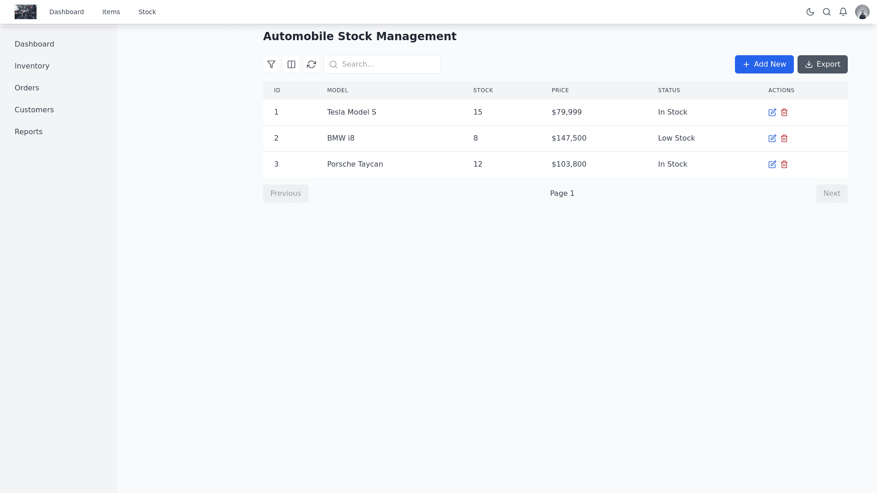Delete the BMW i8 row
This screenshot has width=877, height=493.
click(x=784, y=138)
